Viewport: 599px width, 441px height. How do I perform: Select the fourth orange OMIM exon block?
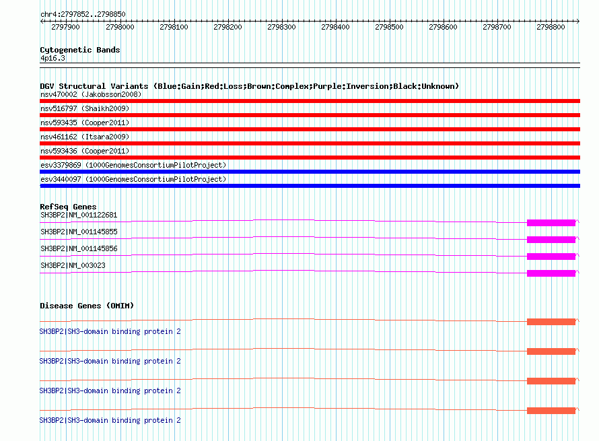pyautogui.click(x=551, y=411)
